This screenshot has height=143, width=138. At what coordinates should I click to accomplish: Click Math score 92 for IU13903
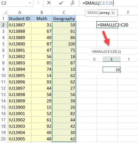click(x=42, y=126)
